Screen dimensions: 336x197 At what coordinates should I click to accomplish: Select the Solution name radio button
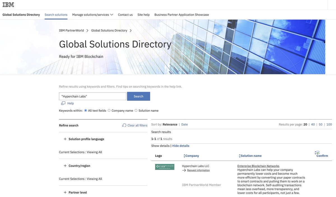(136, 111)
